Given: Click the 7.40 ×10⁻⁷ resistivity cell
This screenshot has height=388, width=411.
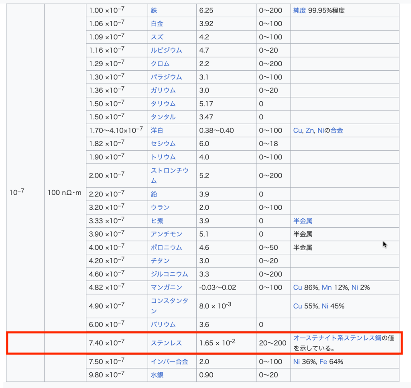Looking at the screenshot, I should [107, 343].
